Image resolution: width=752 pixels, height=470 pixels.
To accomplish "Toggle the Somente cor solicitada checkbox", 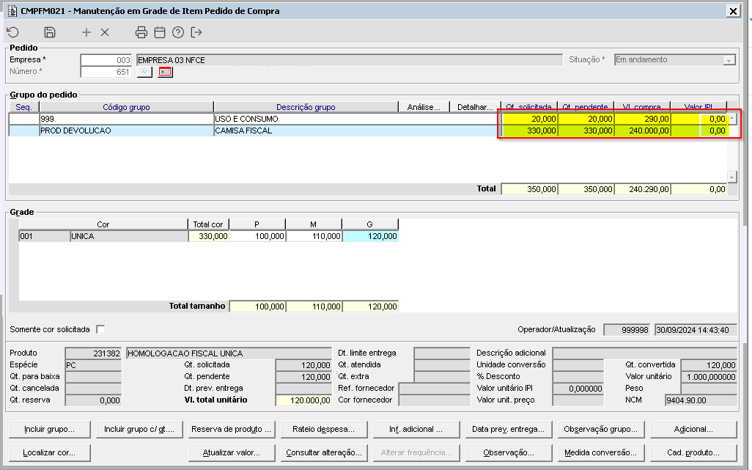I will pyautogui.click(x=100, y=329).
